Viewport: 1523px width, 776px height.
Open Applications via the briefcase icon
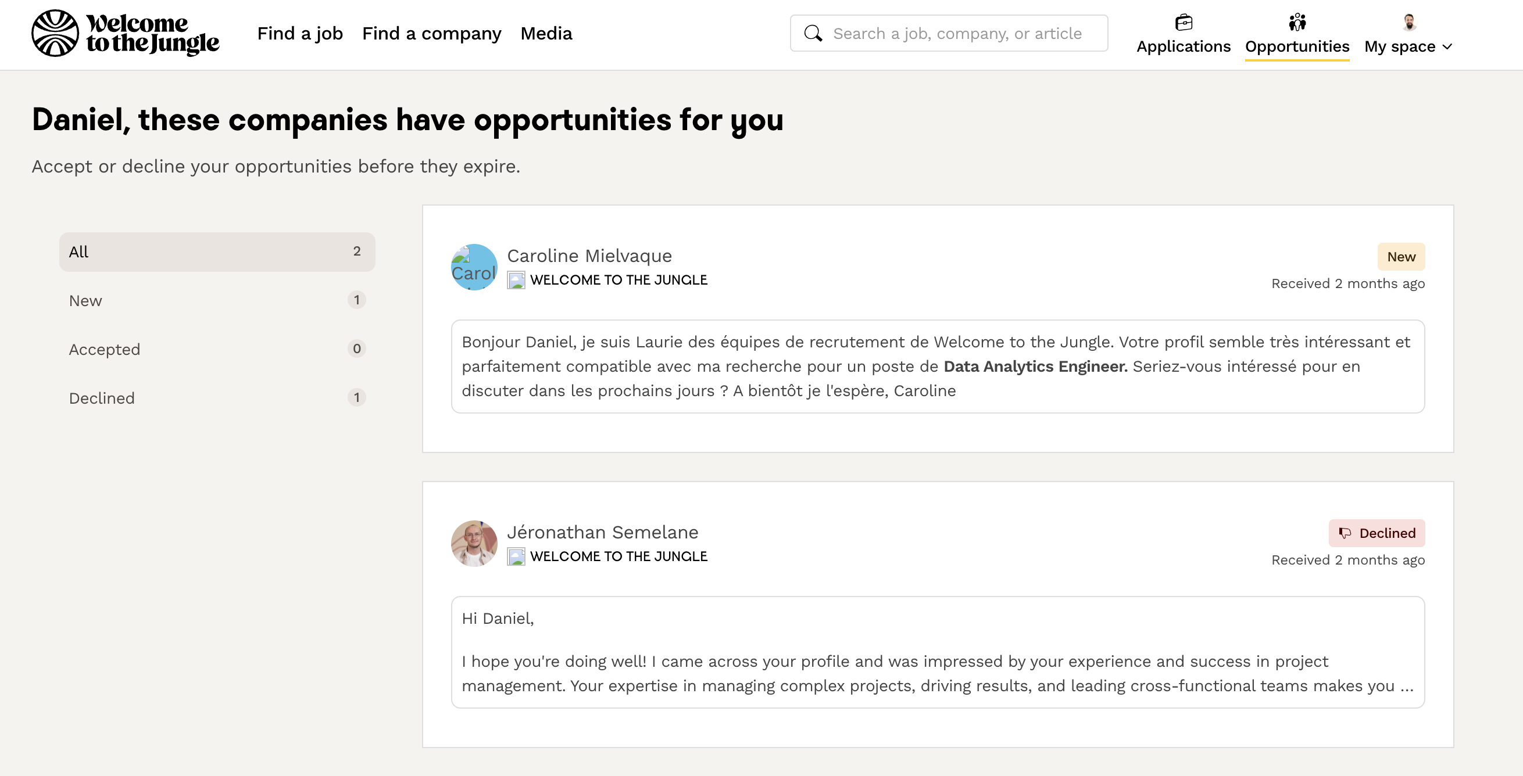pyautogui.click(x=1184, y=23)
